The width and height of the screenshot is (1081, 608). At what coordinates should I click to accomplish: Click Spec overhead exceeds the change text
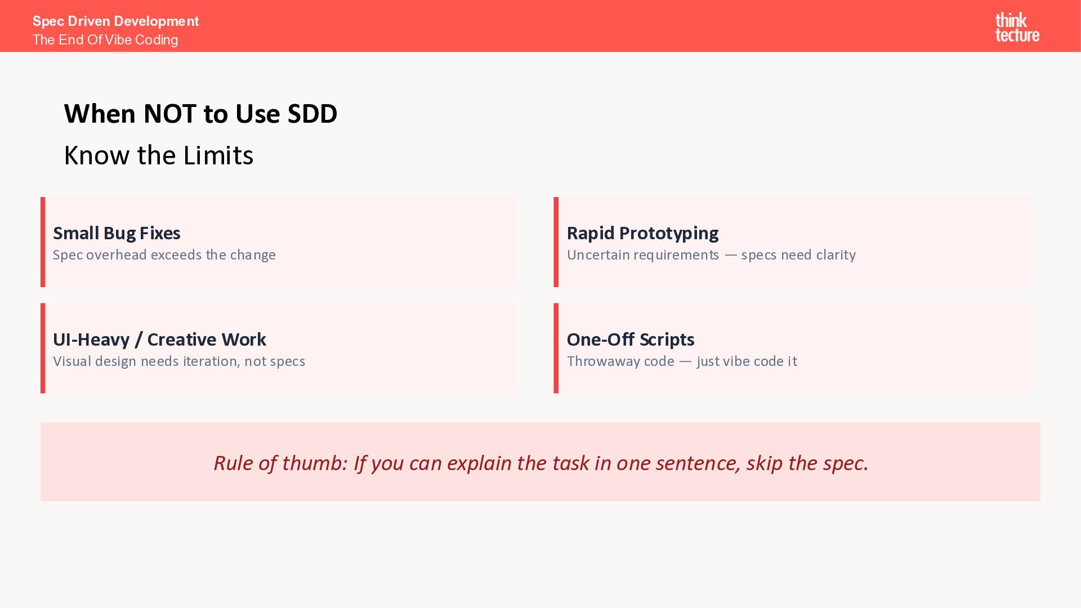tap(164, 255)
